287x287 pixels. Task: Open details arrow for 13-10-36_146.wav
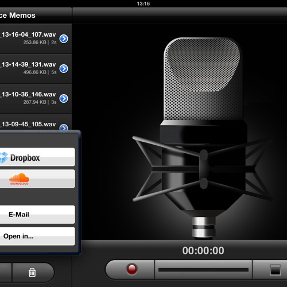(x=64, y=99)
